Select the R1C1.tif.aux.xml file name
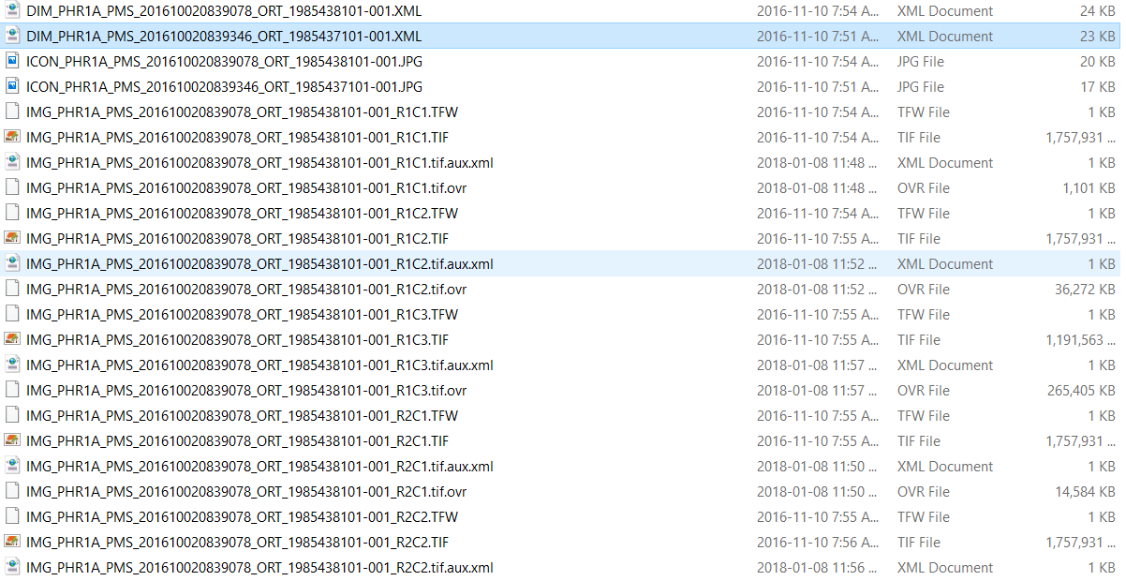 (259, 163)
